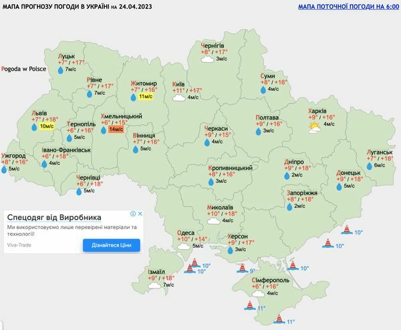This screenshot has height=330, width=401.
Task: Click the rain drop icon under Дніпро
Action: pyautogui.click(x=287, y=176)
